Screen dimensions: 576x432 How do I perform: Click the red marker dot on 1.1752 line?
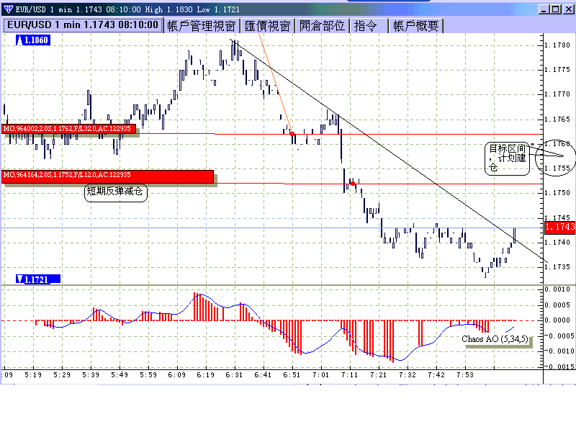click(x=353, y=184)
